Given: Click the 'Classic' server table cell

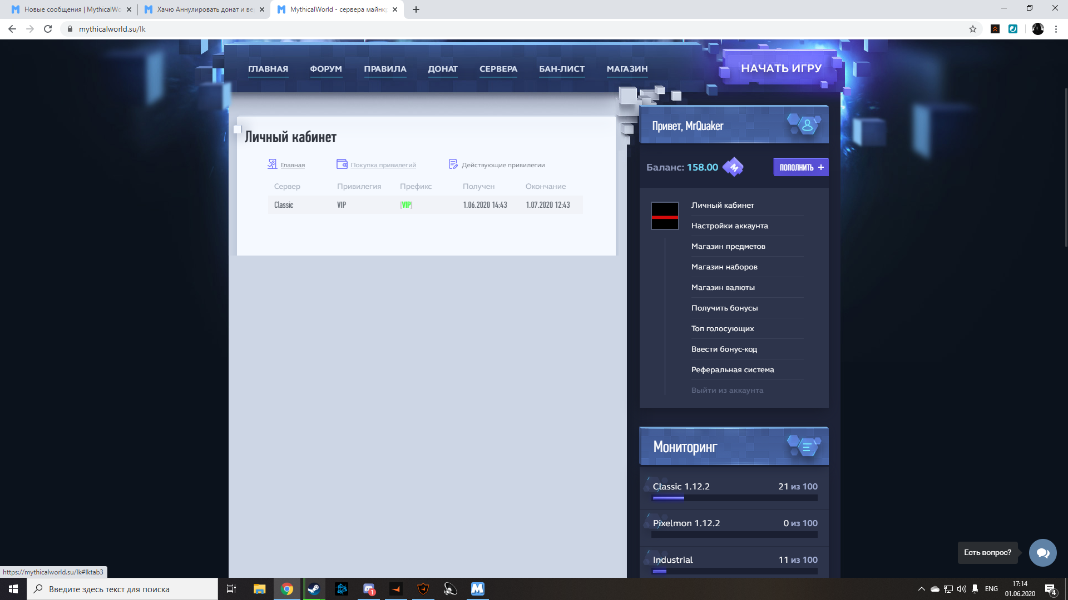Looking at the screenshot, I should pyautogui.click(x=284, y=205).
